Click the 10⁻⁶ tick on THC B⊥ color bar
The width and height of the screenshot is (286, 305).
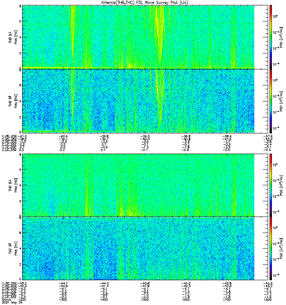[276, 212]
